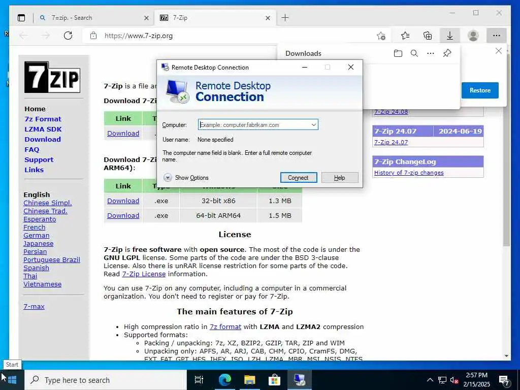
Task: Expand the Computer dropdown arrow
Action: coord(313,125)
